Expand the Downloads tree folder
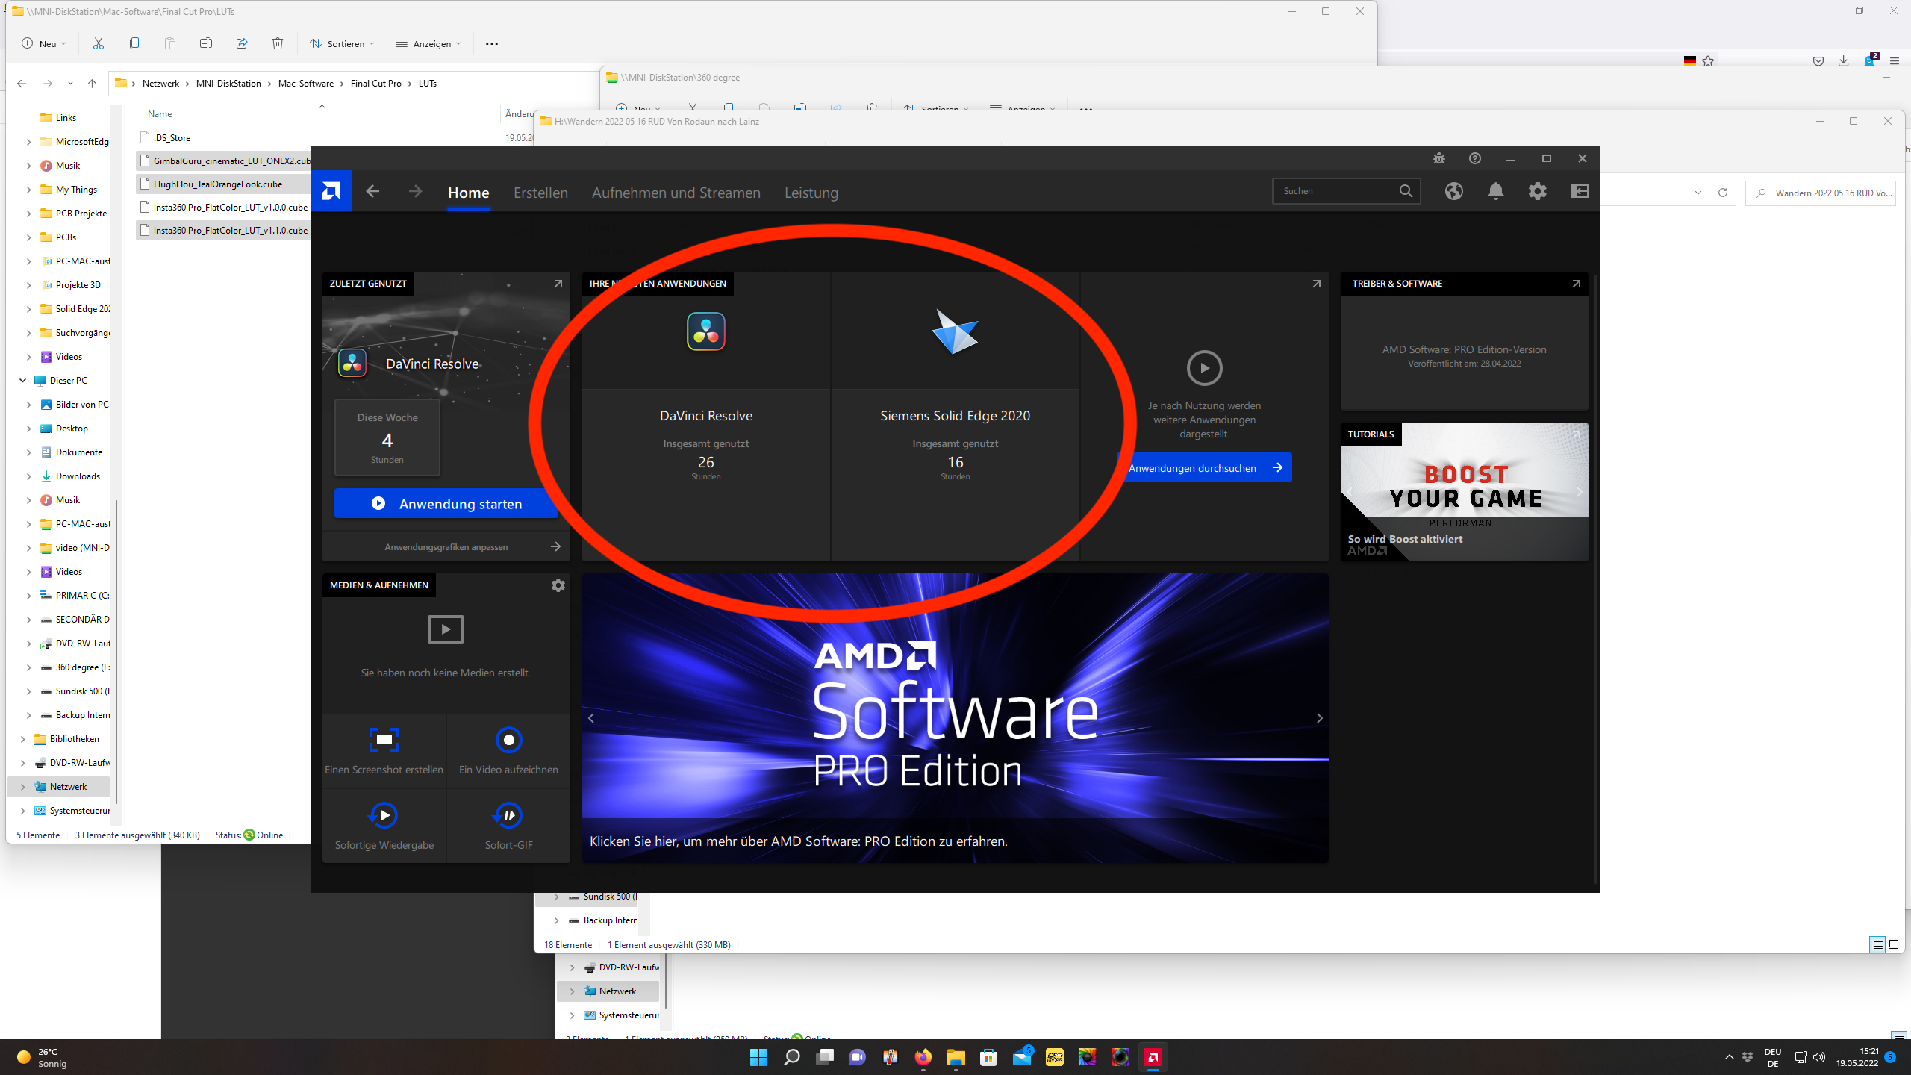 (x=28, y=476)
